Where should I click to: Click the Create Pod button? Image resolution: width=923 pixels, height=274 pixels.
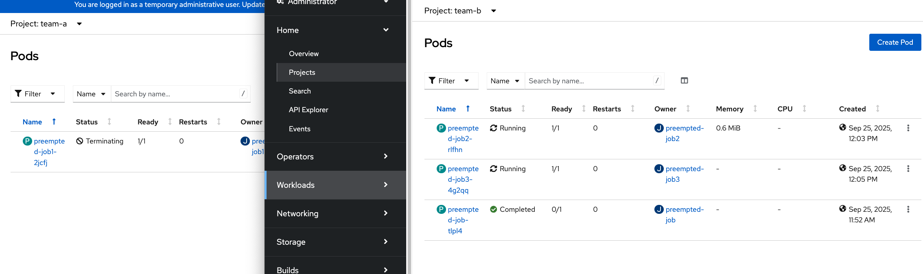point(895,42)
